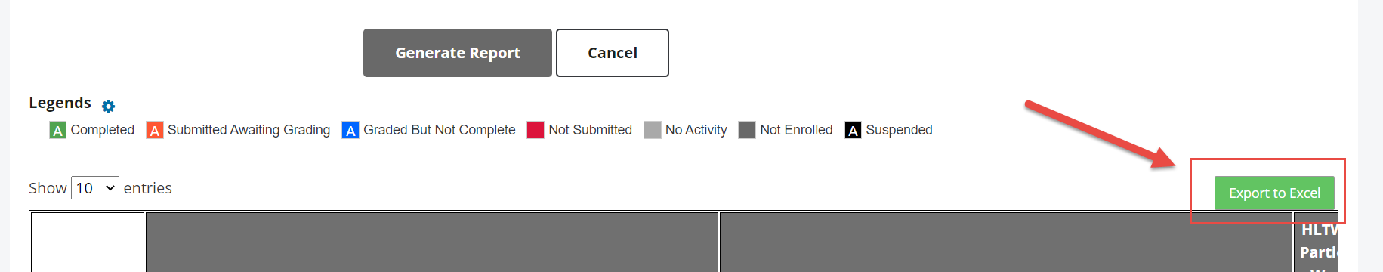Open the Show entries count dropdown
Viewport: 1383px width, 272px height.
pos(95,187)
